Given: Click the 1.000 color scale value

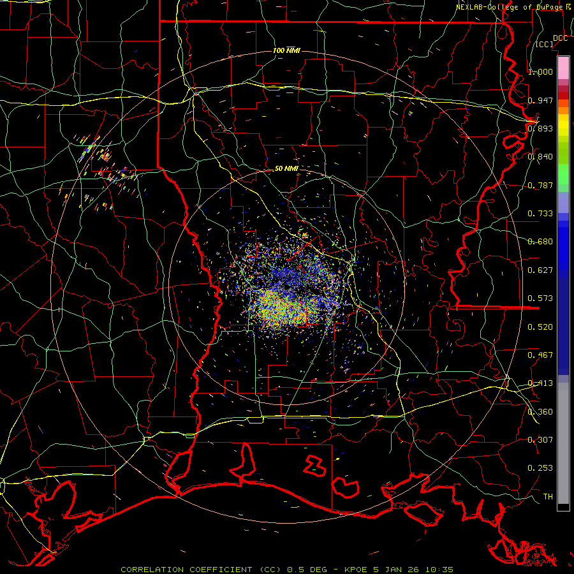Looking at the screenshot, I should (x=540, y=71).
